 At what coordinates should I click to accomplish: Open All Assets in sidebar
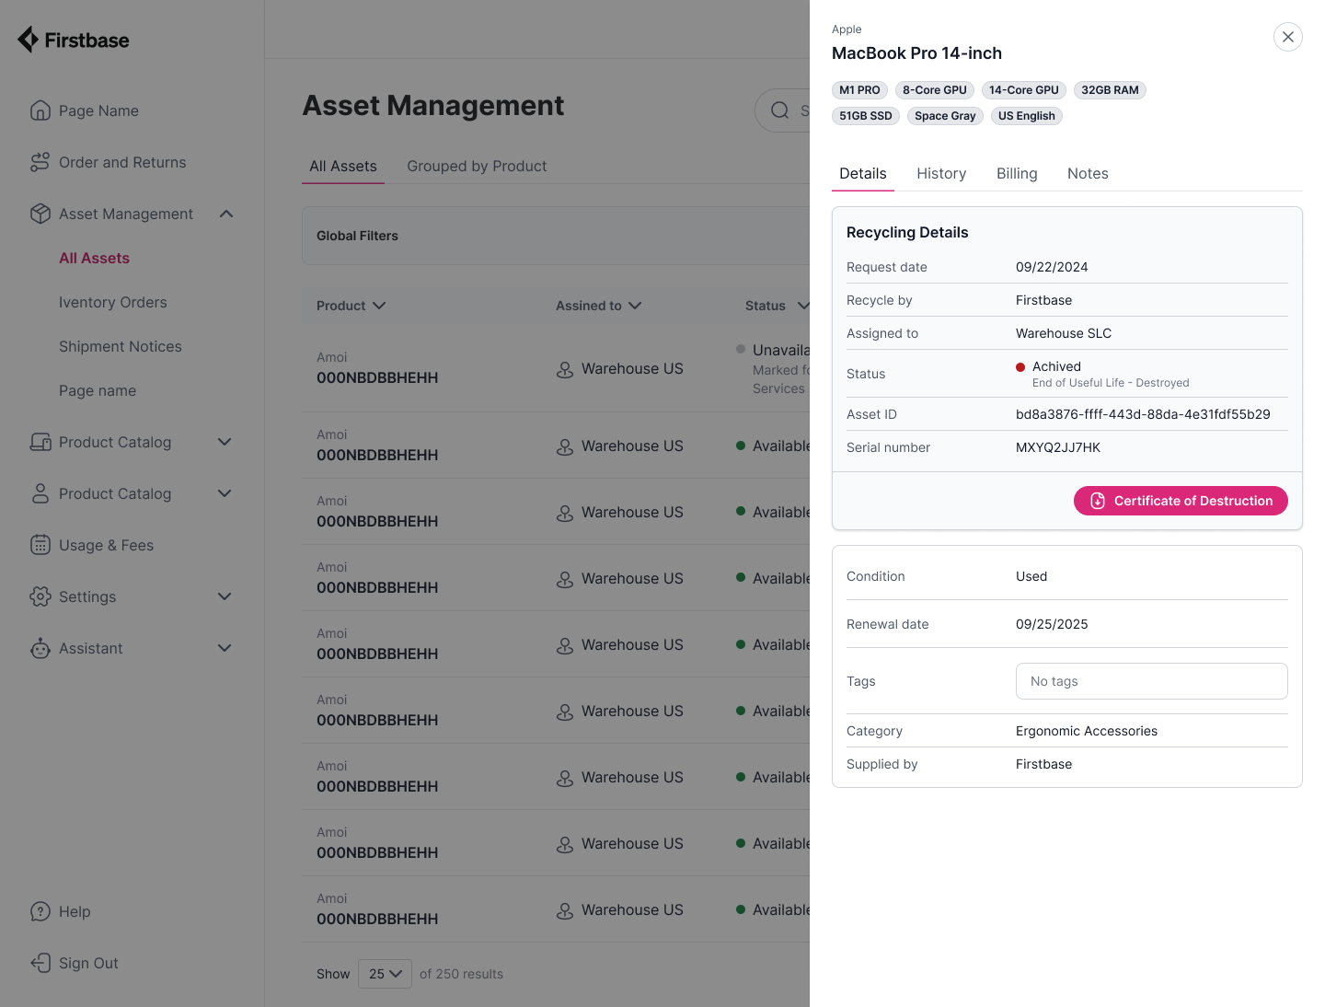[x=94, y=258]
